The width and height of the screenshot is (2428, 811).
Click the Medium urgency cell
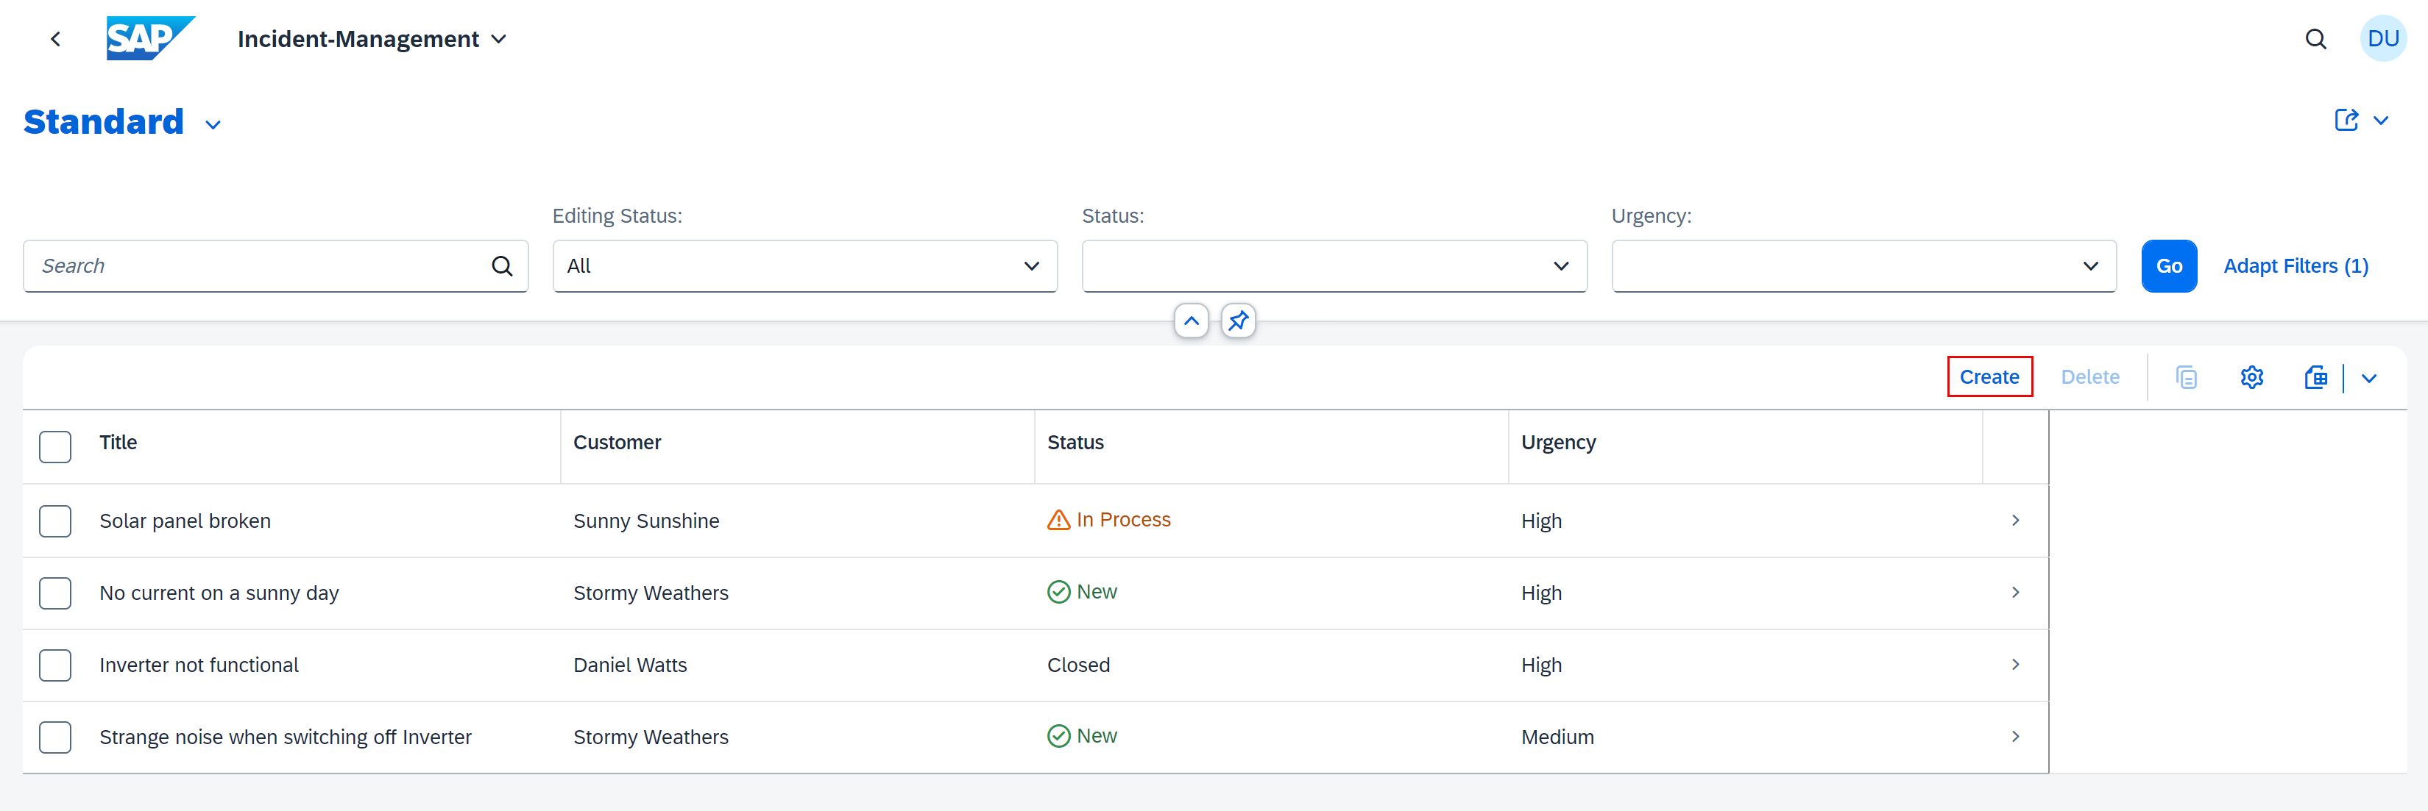click(x=1557, y=737)
